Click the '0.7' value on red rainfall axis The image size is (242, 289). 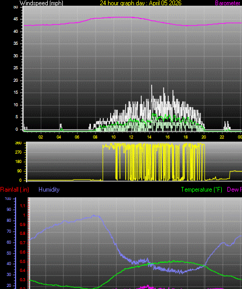tap(23, 243)
